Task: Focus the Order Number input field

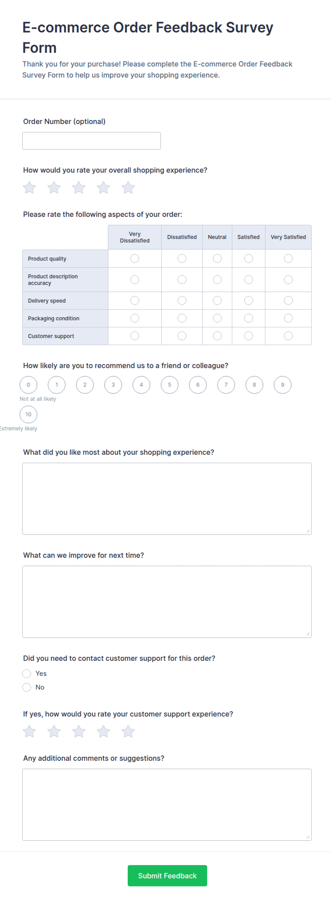Action: [x=91, y=141]
